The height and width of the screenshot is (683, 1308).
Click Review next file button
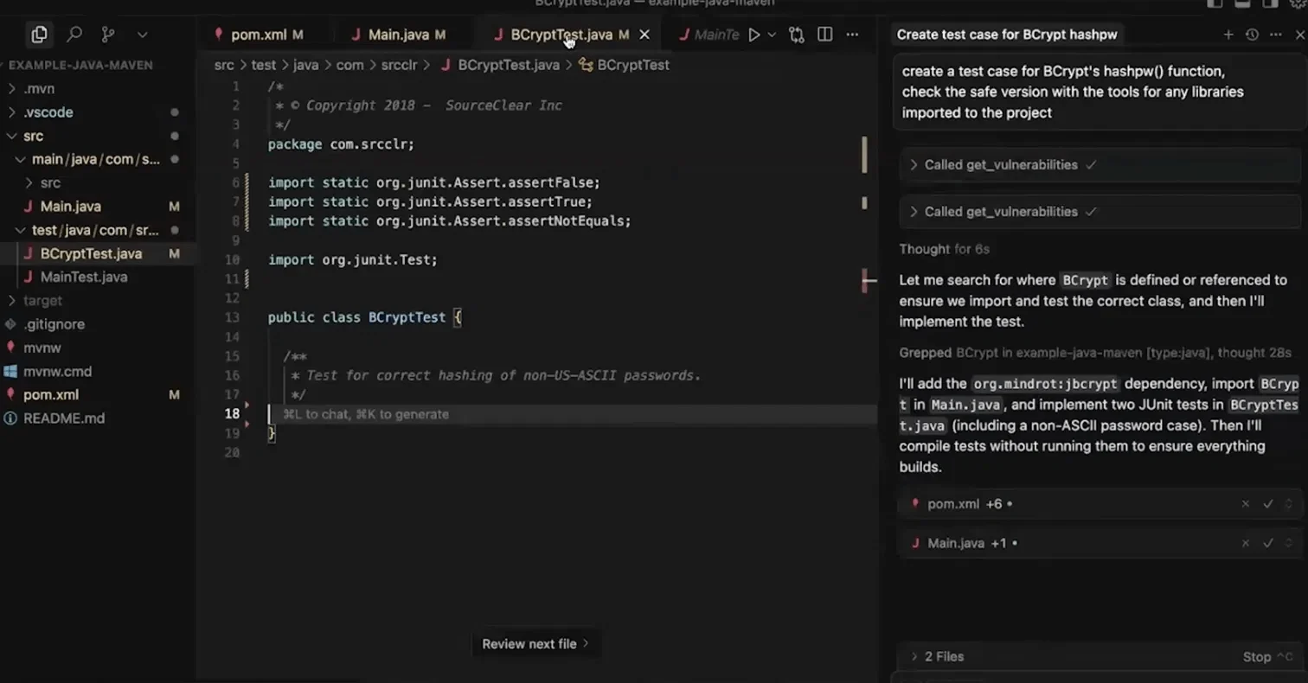535,643
